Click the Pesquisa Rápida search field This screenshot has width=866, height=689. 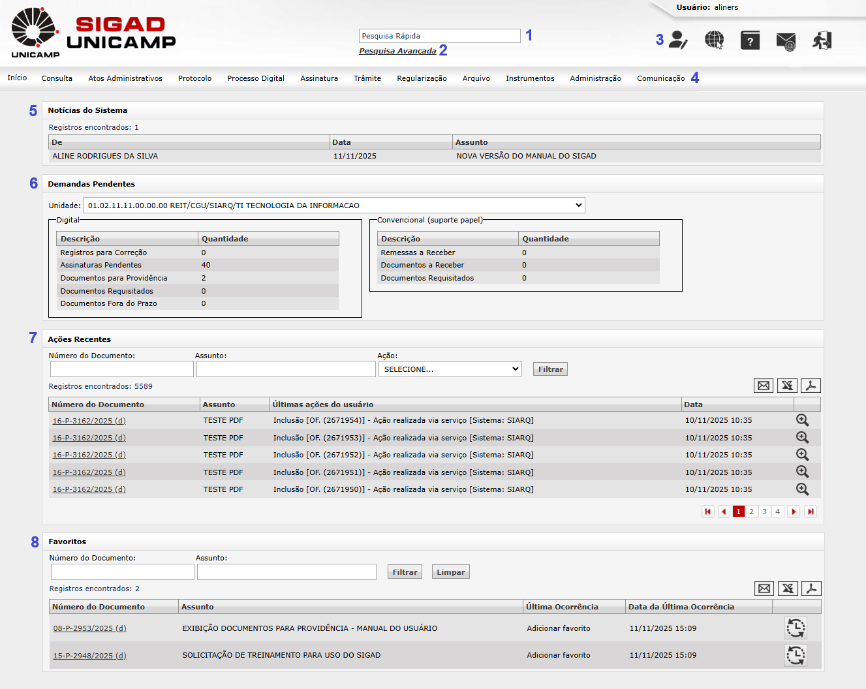point(439,36)
